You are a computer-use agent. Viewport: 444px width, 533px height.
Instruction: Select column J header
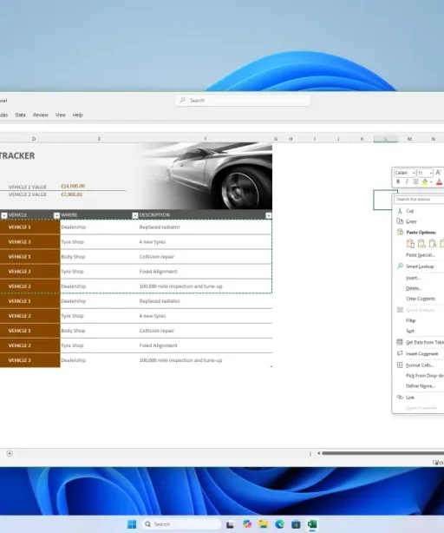pos(338,139)
